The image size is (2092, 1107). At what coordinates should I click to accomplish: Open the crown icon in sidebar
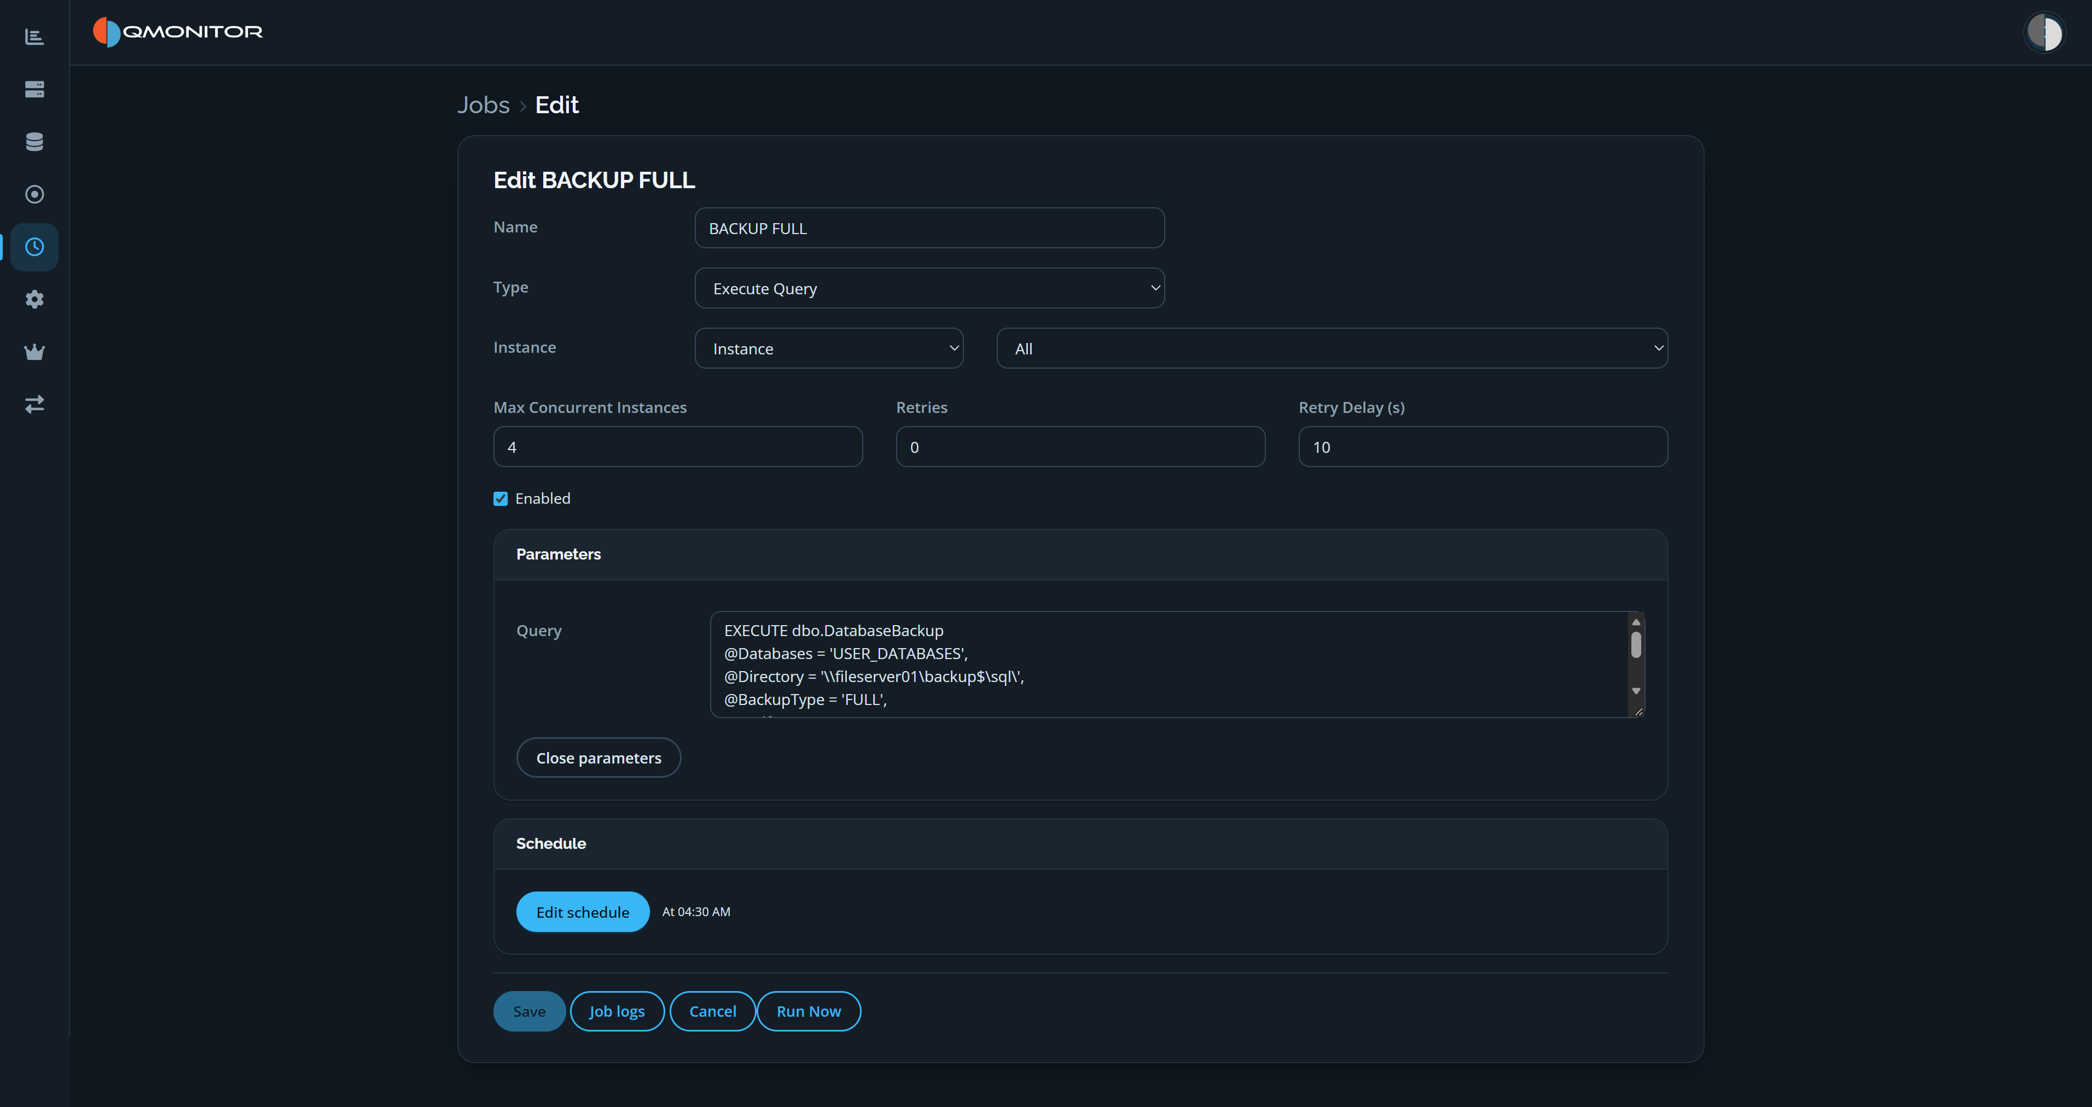point(34,352)
